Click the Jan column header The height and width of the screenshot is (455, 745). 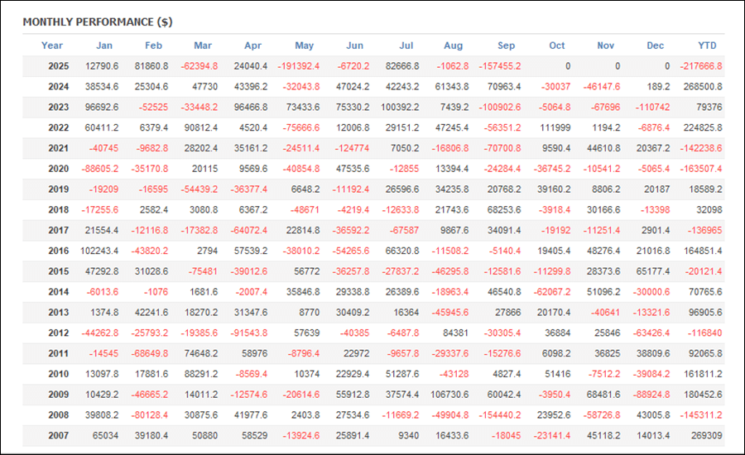(x=104, y=45)
